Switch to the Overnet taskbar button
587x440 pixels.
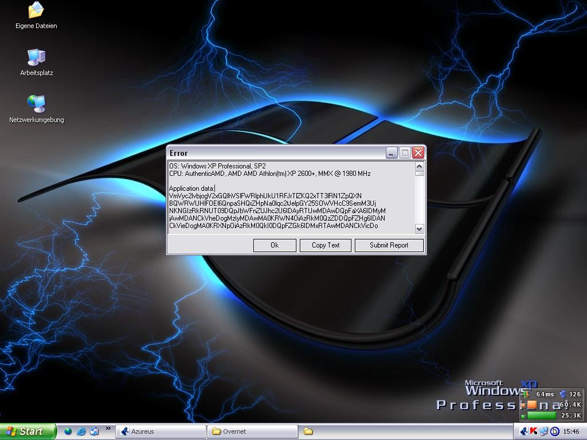point(253,431)
